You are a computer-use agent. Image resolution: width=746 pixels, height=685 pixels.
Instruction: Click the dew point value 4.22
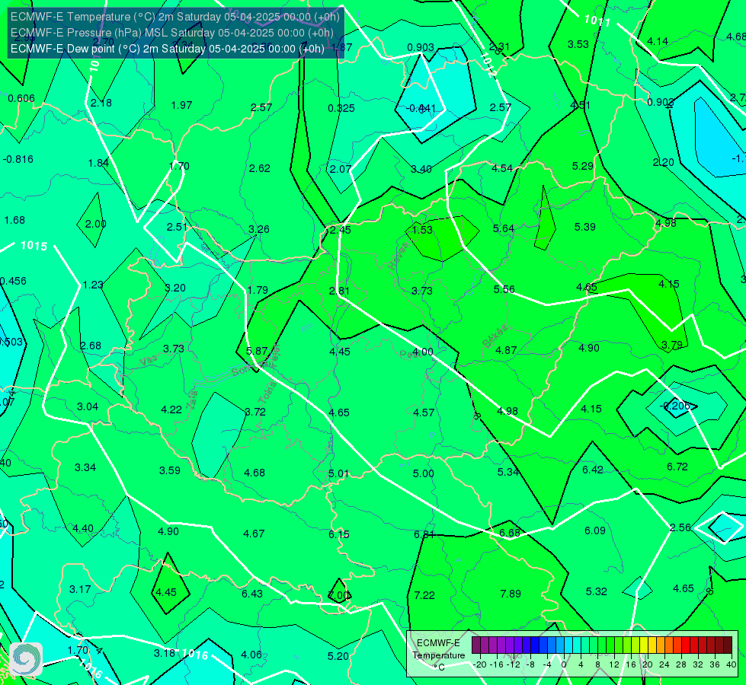[171, 409]
